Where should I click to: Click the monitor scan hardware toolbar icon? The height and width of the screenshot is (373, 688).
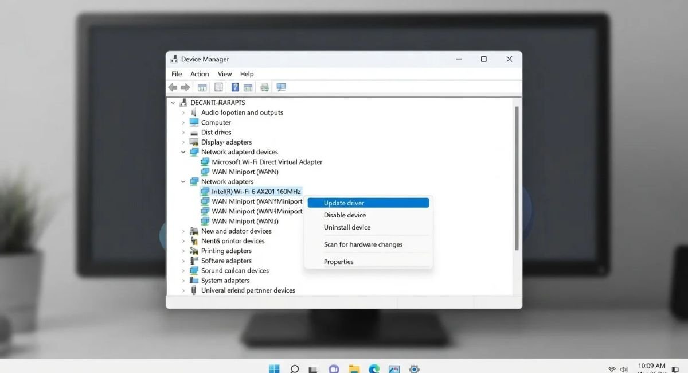pos(281,87)
